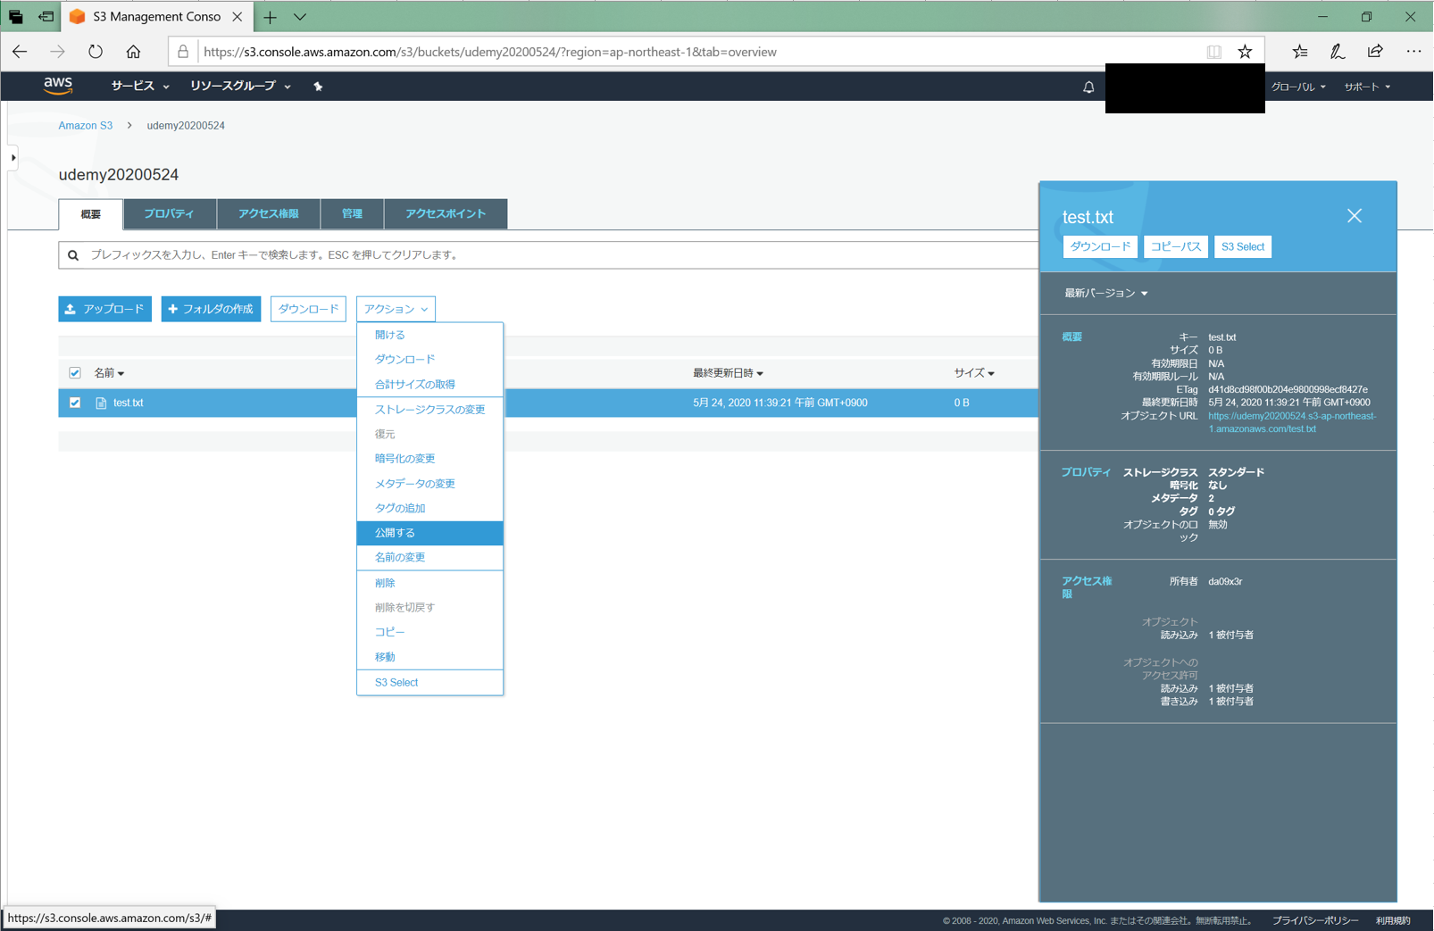
Task: Refresh the page with reload icon
Action: point(96,52)
